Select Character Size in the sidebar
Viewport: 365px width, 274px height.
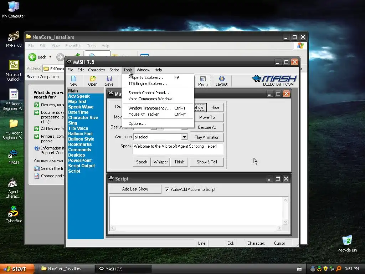coord(83,118)
